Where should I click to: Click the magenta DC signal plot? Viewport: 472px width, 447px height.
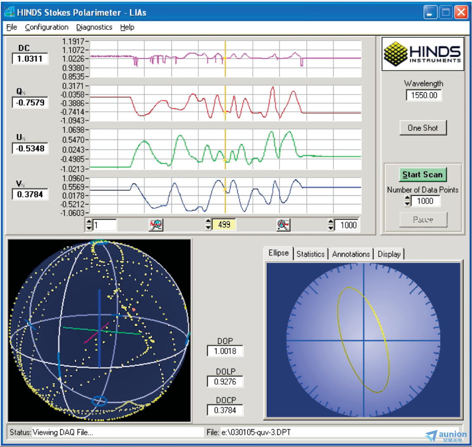tap(226, 59)
